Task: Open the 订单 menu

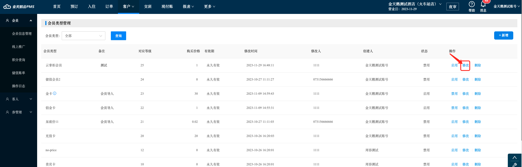Action: (x=109, y=7)
